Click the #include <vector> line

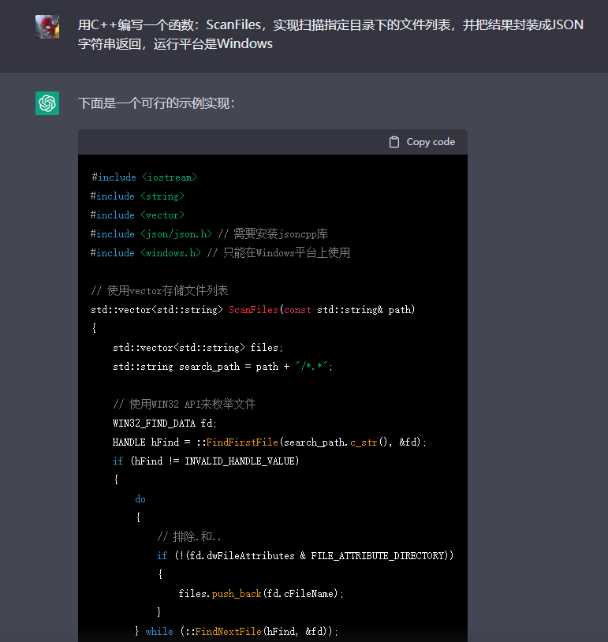click(x=138, y=215)
